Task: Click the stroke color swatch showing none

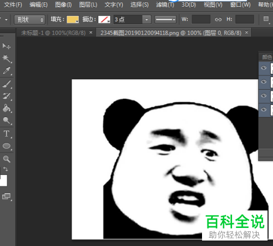Action: coord(104,20)
